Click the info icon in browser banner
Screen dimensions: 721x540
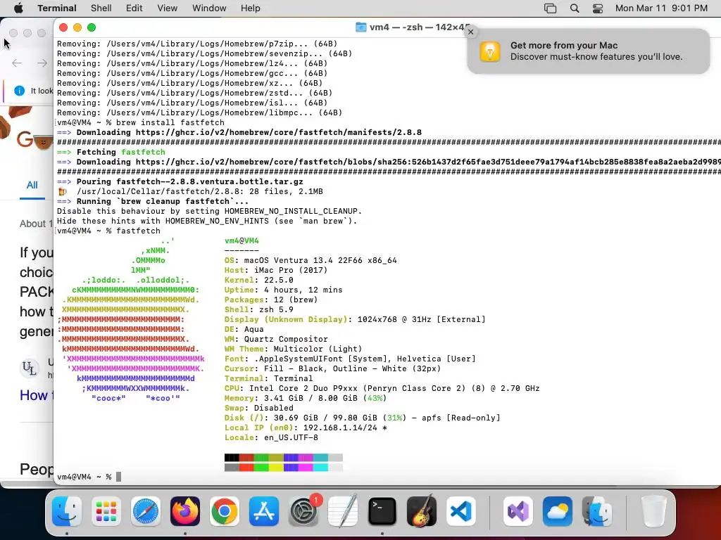19,91
